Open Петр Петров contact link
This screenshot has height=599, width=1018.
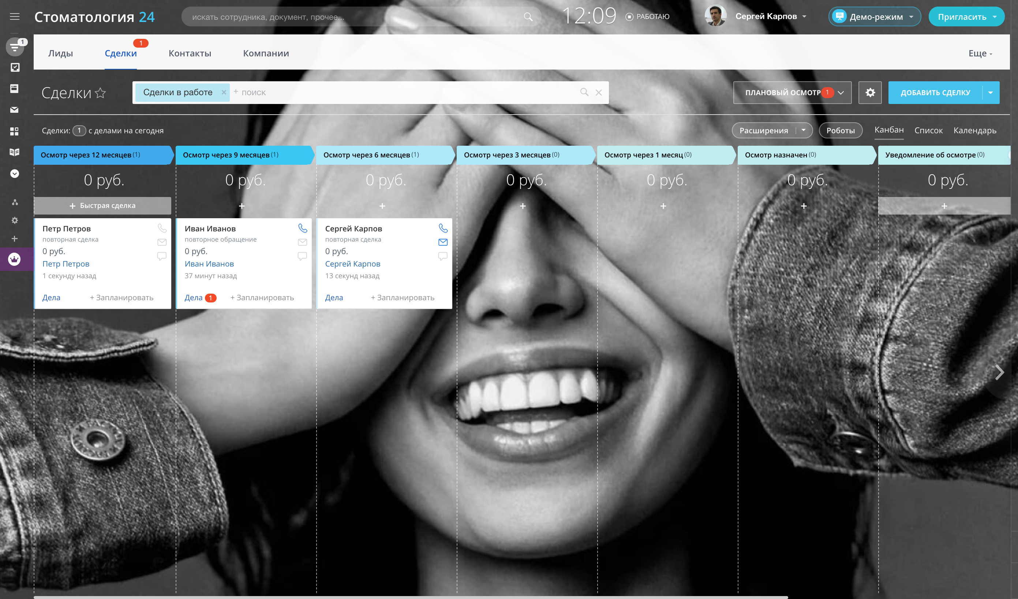pyautogui.click(x=66, y=264)
